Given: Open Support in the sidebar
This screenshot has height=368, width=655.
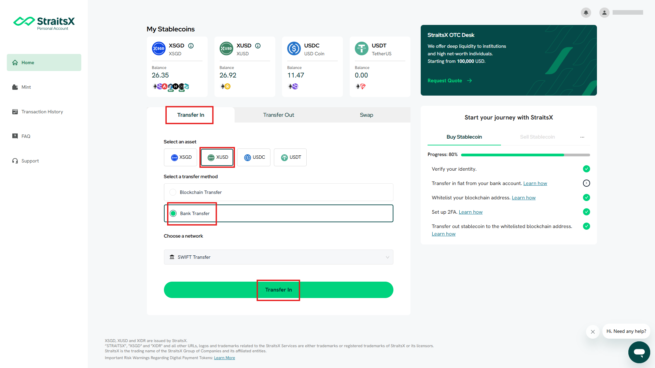Looking at the screenshot, I should click(44, 161).
